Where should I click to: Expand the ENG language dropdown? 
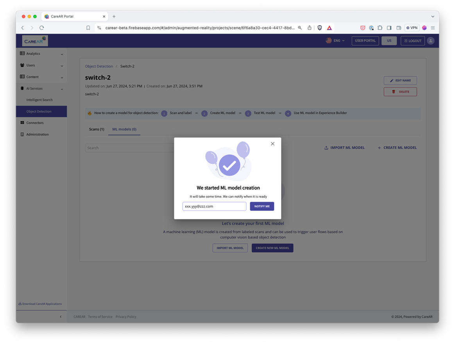point(335,41)
